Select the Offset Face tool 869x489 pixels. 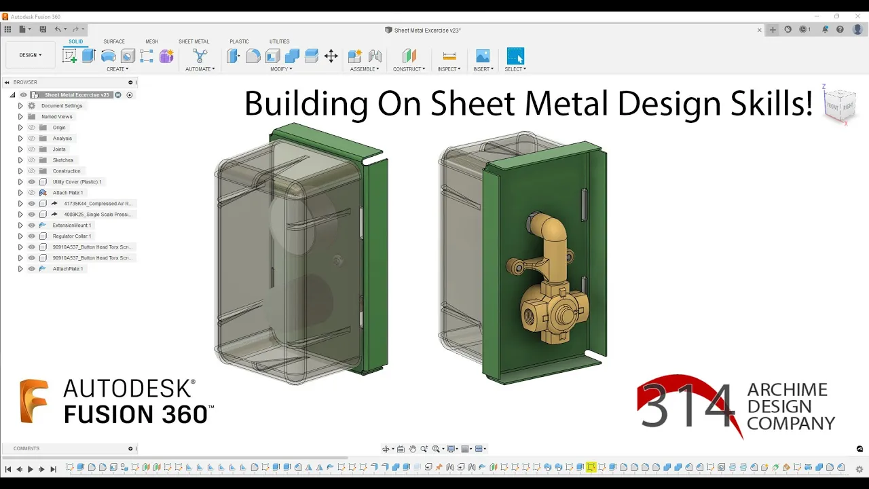[312, 56]
